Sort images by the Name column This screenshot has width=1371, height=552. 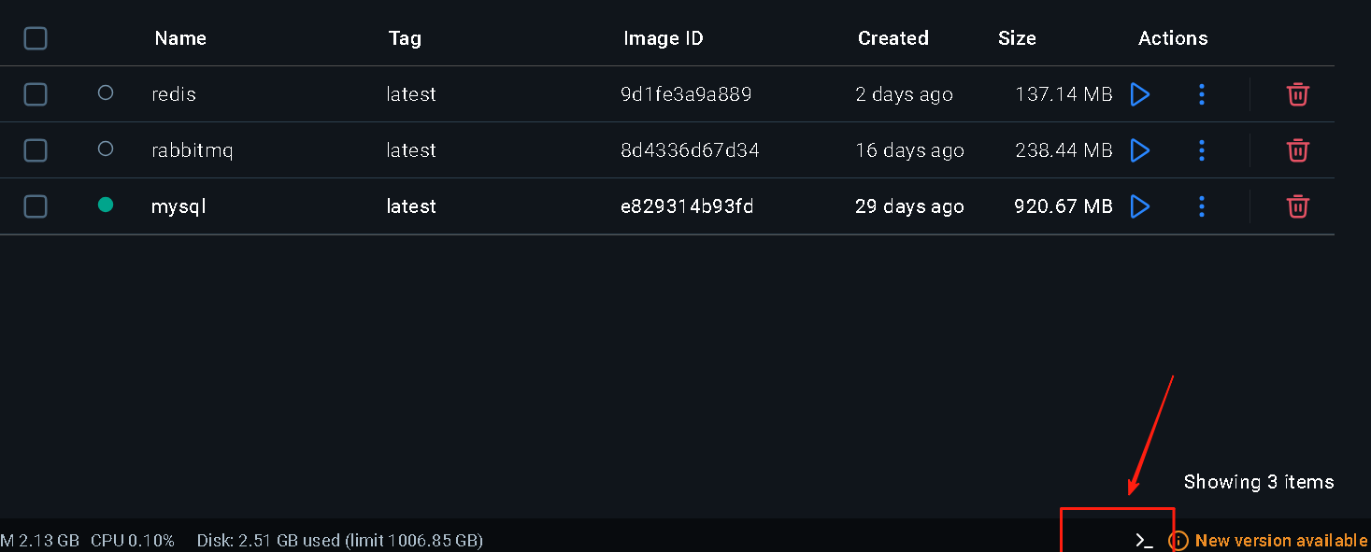pos(180,38)
